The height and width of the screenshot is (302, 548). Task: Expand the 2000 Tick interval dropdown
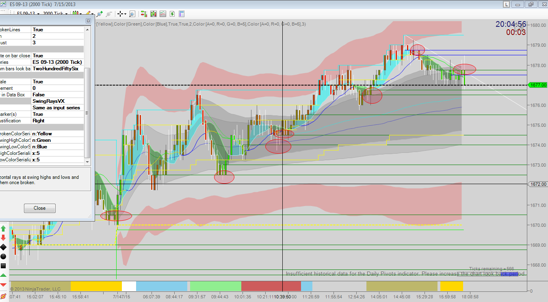pos(67,13)
